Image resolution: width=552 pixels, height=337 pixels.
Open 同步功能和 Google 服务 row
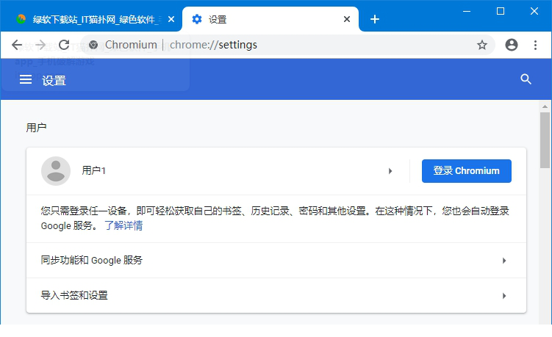276,261
